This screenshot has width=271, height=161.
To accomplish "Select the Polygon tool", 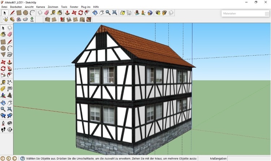I will pyautogui.click(x=3, y=55).
